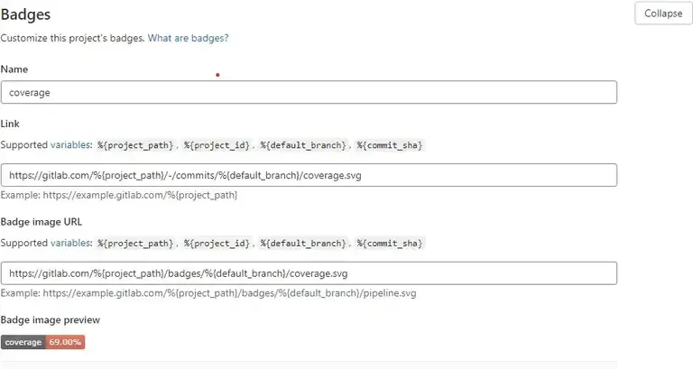This screenshot has width=693, height=369.
Task: Focus the Link URL input field
Action: click(x=309, y=175)
